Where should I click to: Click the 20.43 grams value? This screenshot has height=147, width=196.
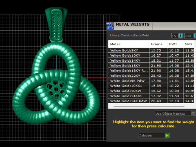156,101
